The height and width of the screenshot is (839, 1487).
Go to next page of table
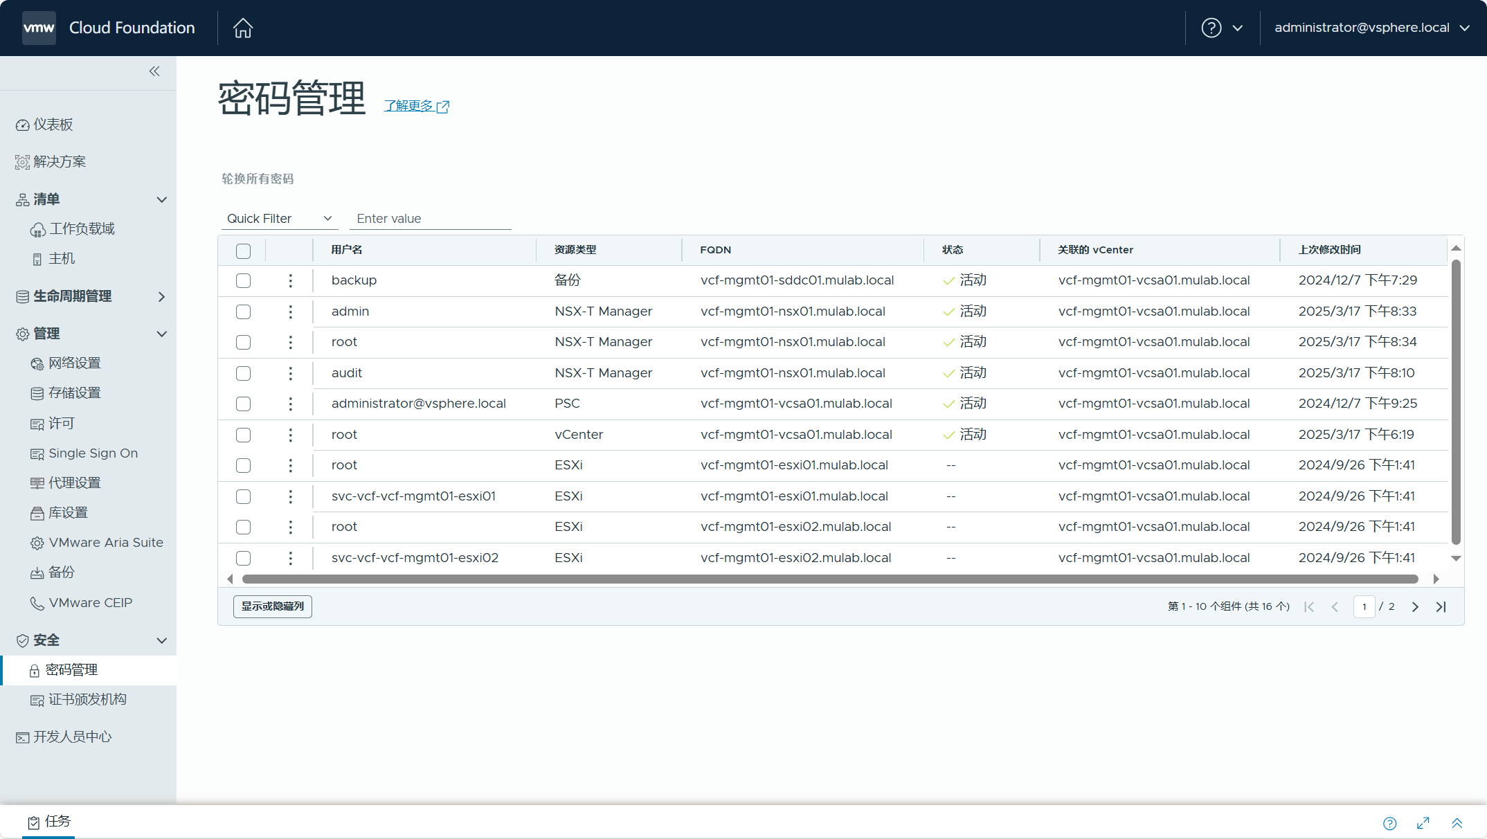point(1415,607)
